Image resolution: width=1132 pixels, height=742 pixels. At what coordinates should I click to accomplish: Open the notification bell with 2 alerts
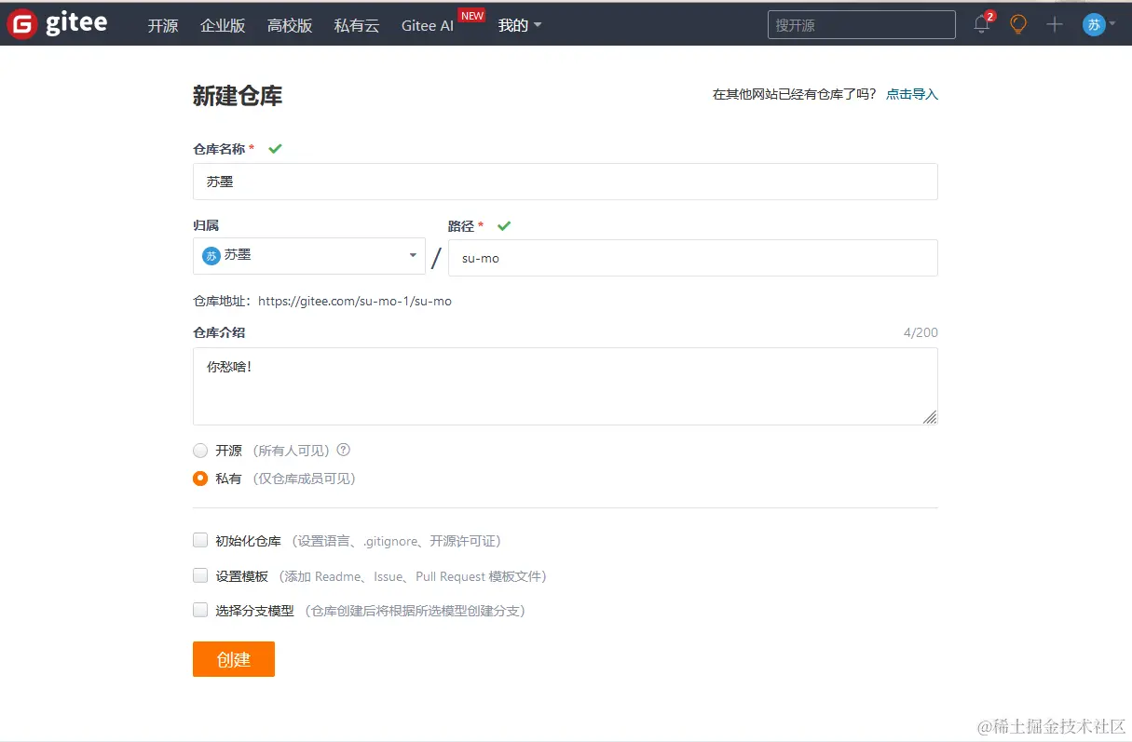coord(981,25)
